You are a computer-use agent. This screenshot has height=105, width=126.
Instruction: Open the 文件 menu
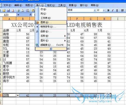[x=7, y=5]
